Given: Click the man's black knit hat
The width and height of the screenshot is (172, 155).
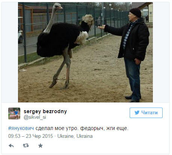Looking at the screenshot, I should pyautogui.click(x=136, y=12).
